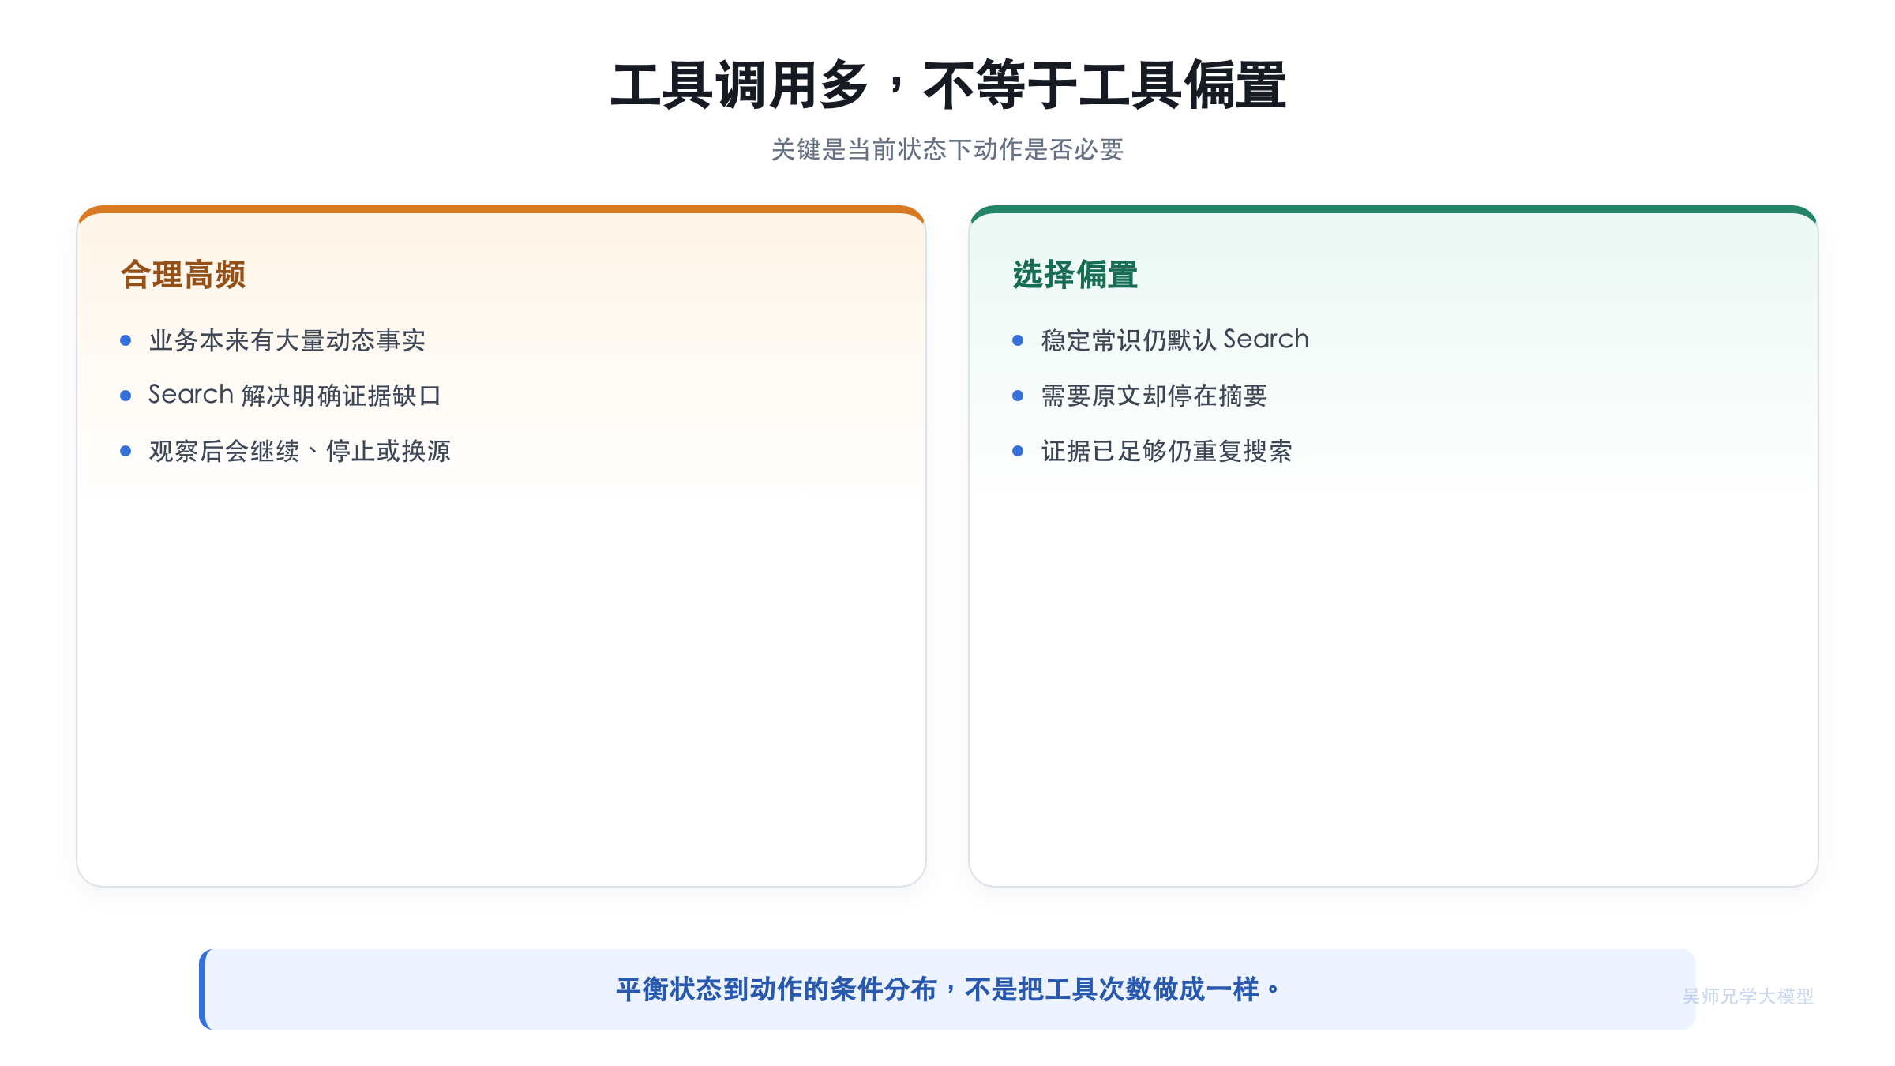The height and width of the screenshot is (1066, 1895).
Task: Click the summary 平衡状态到动作的条件分布 banner text
Action: coord(947,989)
